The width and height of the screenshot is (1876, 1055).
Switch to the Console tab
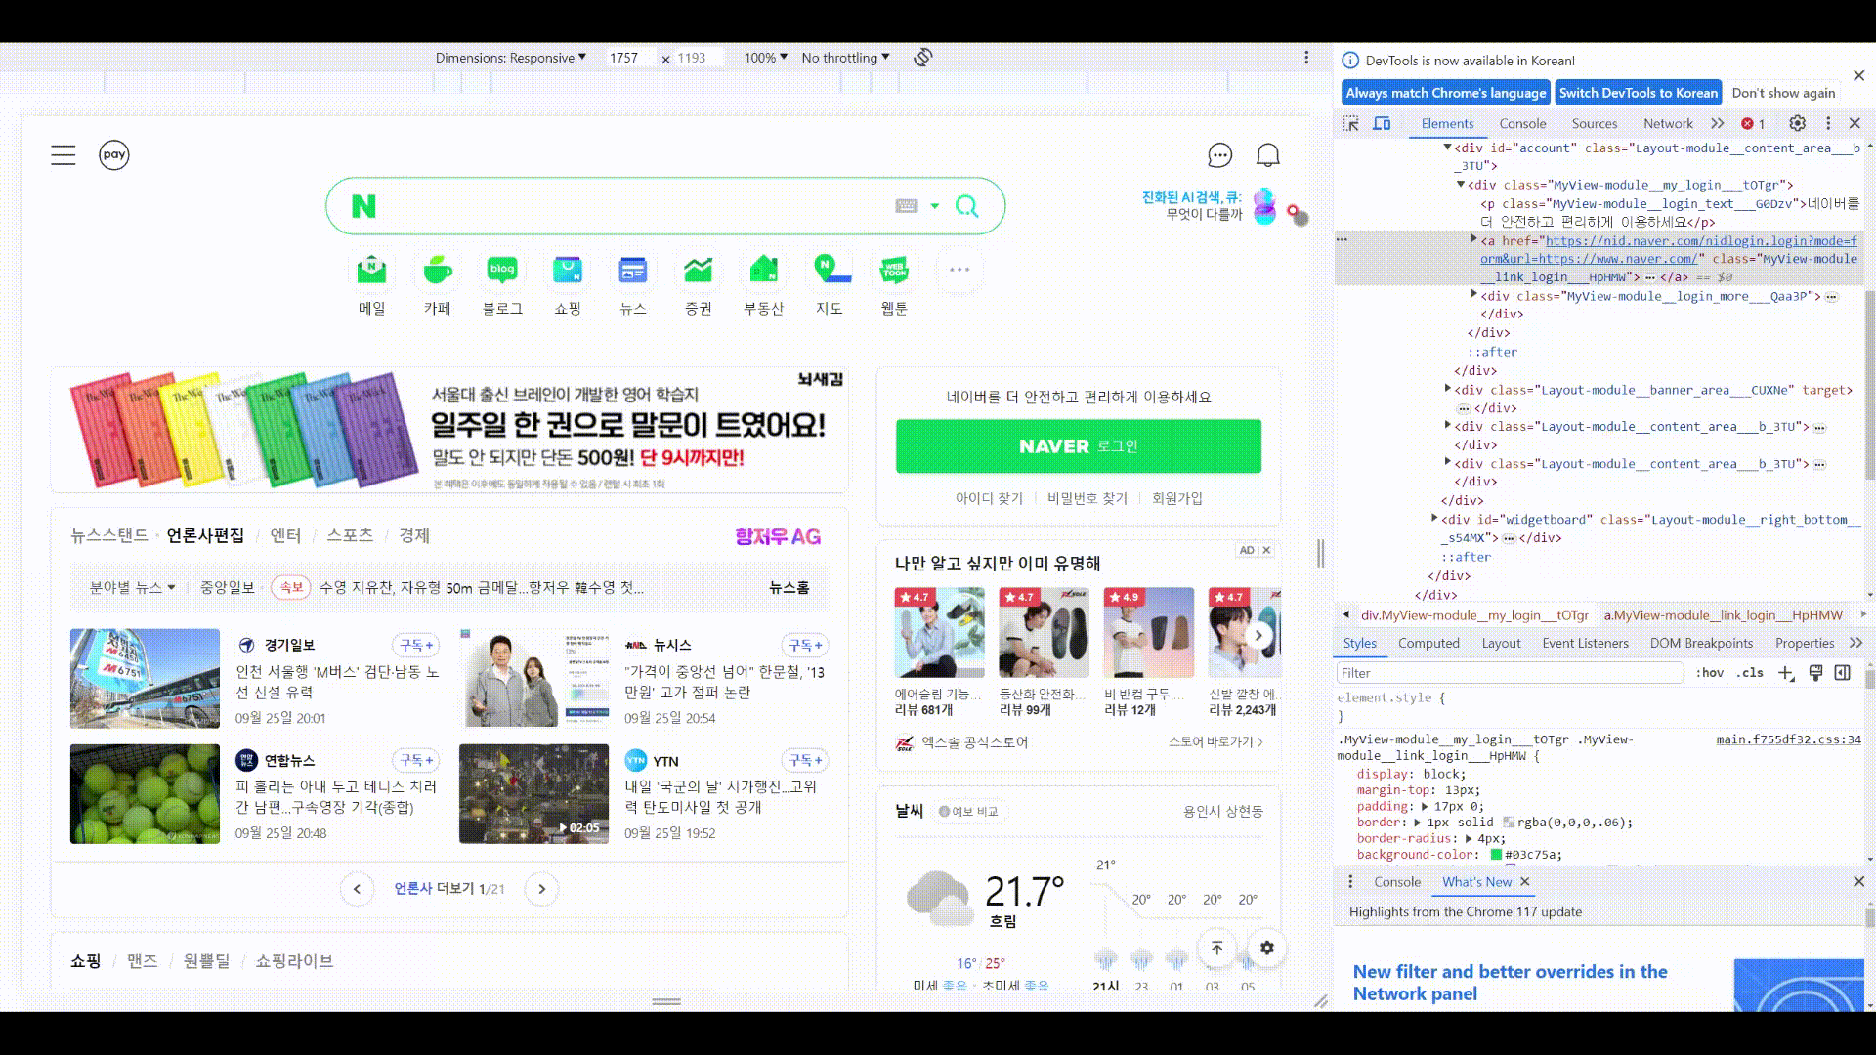pyautogui.click(x=1522, y=124)
